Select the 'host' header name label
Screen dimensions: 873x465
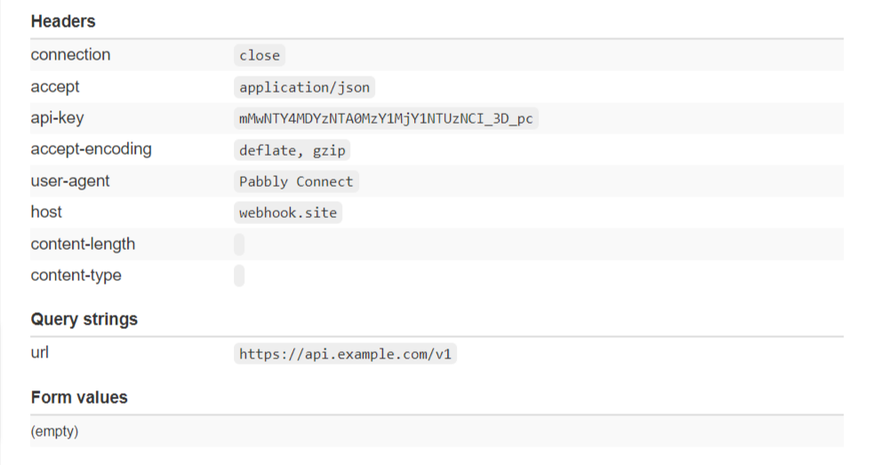(46, 212)
